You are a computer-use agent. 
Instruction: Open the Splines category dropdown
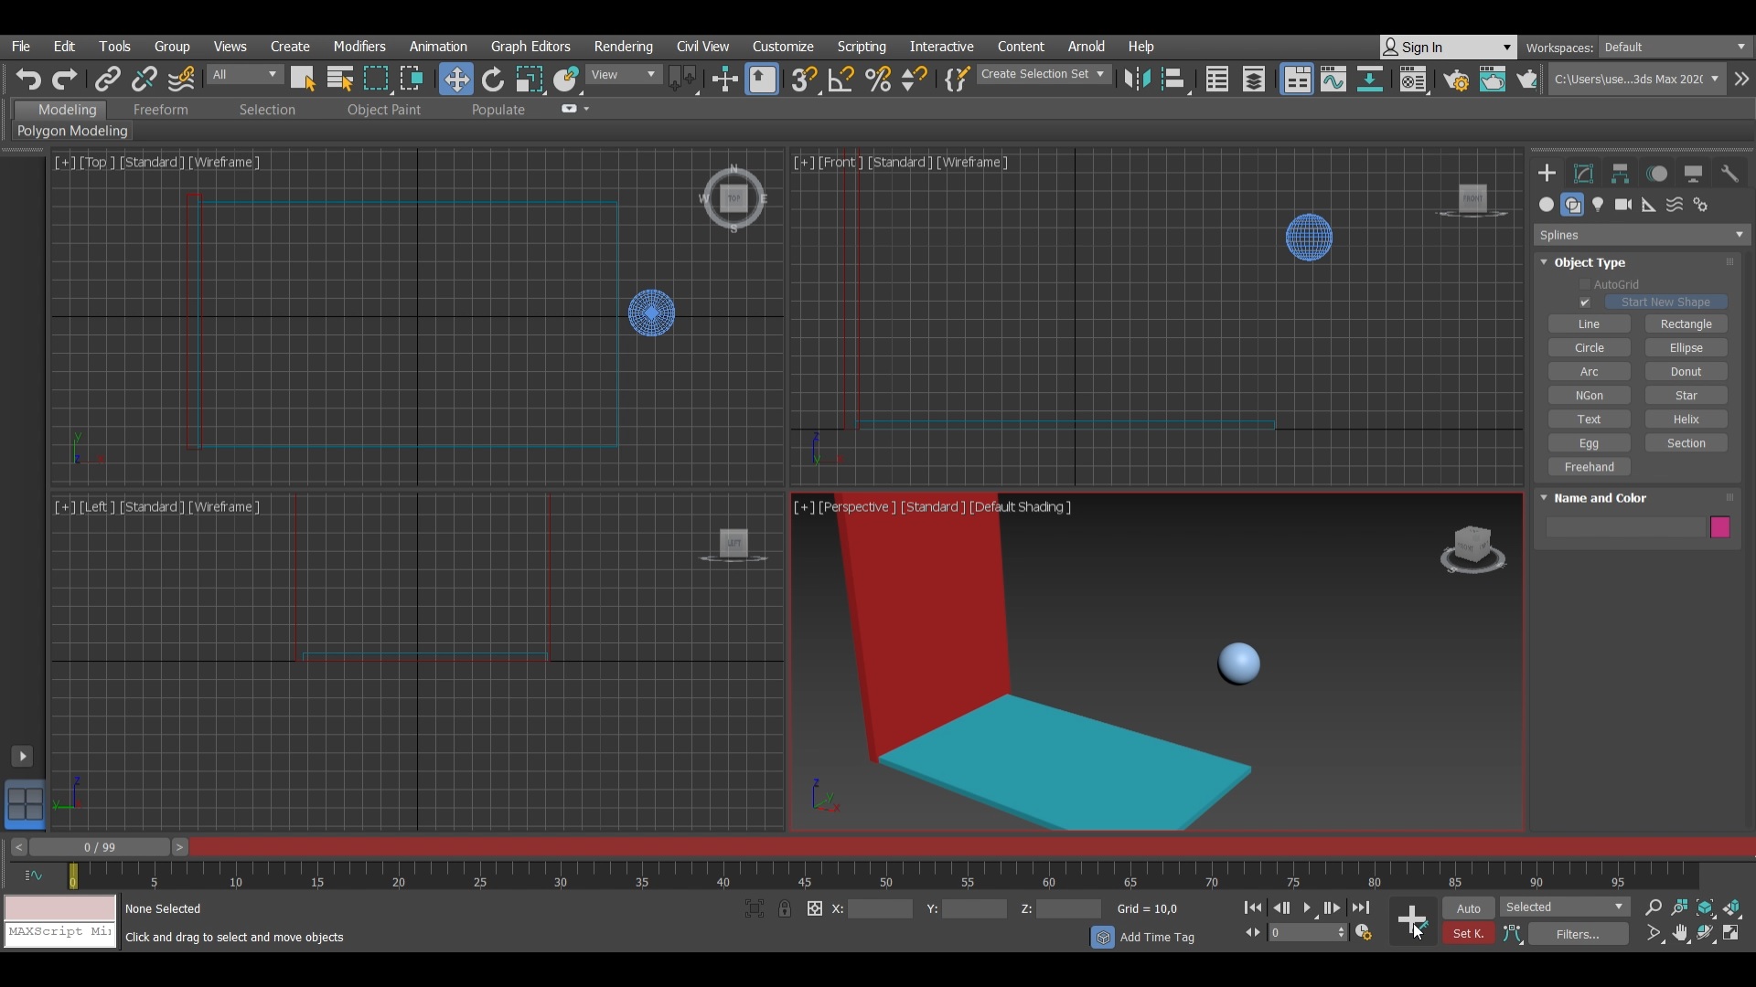pos(1642,235)
